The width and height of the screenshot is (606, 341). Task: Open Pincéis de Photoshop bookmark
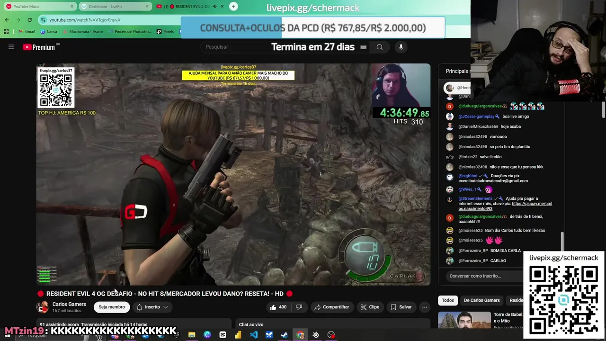tap(129, 32)
